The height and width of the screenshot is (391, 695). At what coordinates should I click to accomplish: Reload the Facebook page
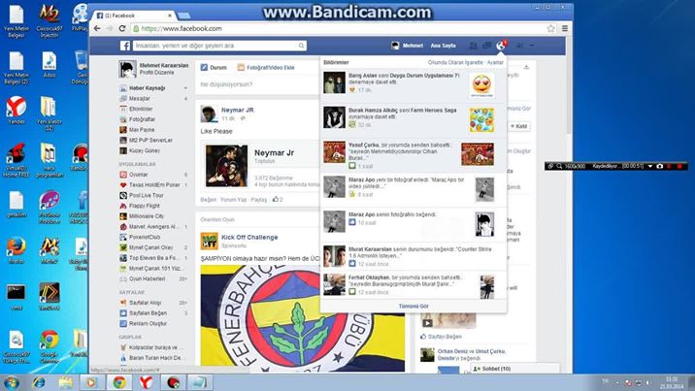click(122, 28)
